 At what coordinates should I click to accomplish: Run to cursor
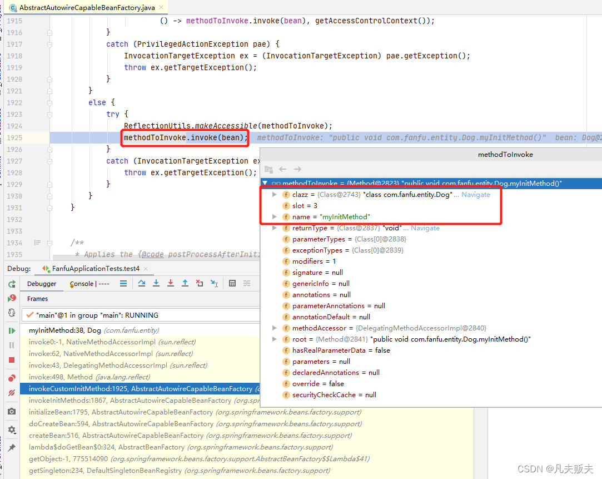(214, 284)
